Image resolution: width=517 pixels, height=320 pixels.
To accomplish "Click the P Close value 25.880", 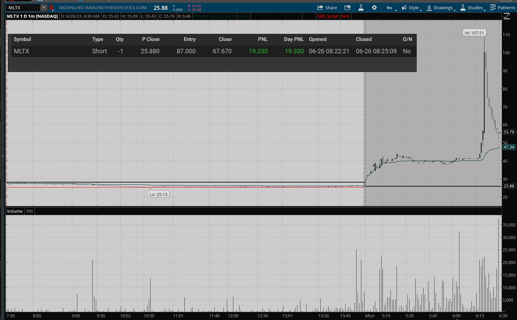I will [150, 51].
